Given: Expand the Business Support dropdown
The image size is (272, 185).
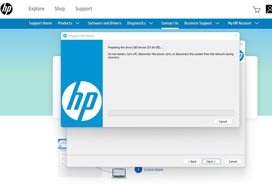Looking at the screenshot, I should [198, 23].
